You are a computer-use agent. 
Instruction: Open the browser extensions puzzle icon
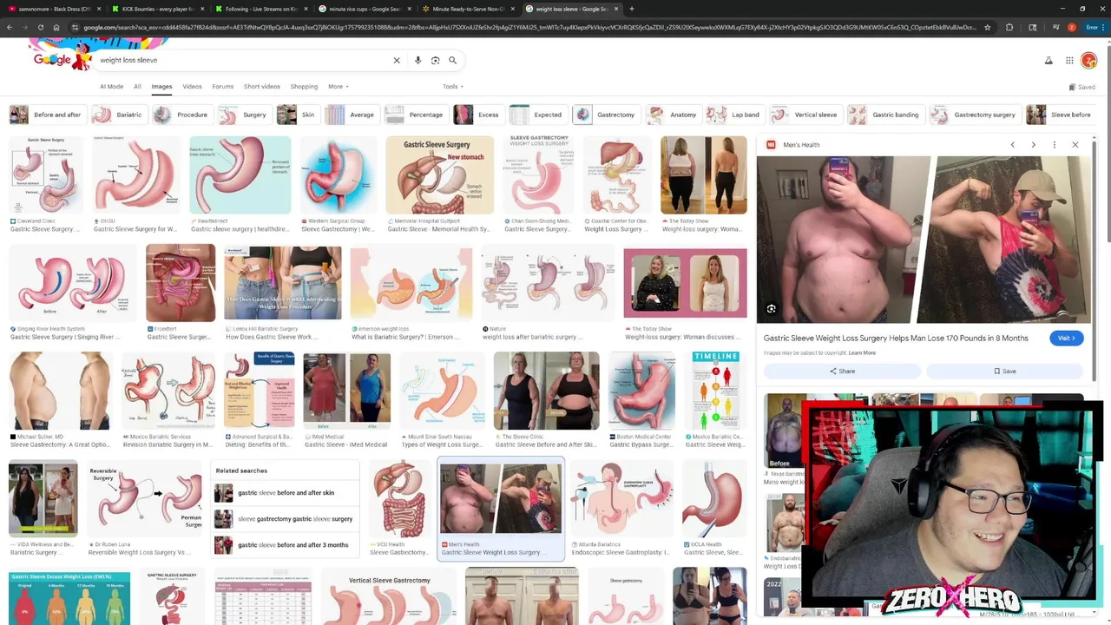pyautogui.click(x=1009, y=27)
